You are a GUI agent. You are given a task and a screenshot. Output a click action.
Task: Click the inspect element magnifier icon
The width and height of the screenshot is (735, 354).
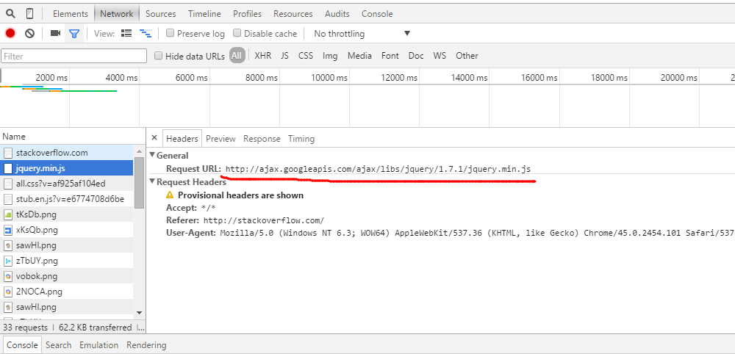(x=10, y=13)
